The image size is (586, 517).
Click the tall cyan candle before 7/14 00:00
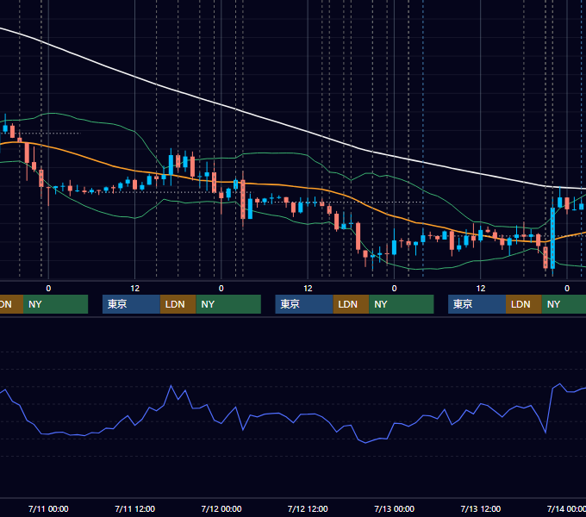click(552, 238)
